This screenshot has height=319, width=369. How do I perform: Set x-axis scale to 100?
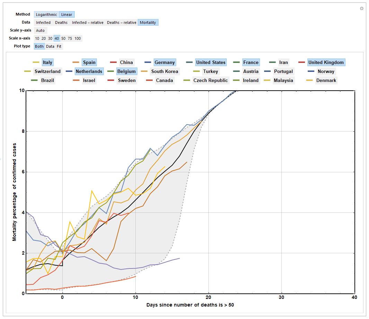[x=78, y=39]
